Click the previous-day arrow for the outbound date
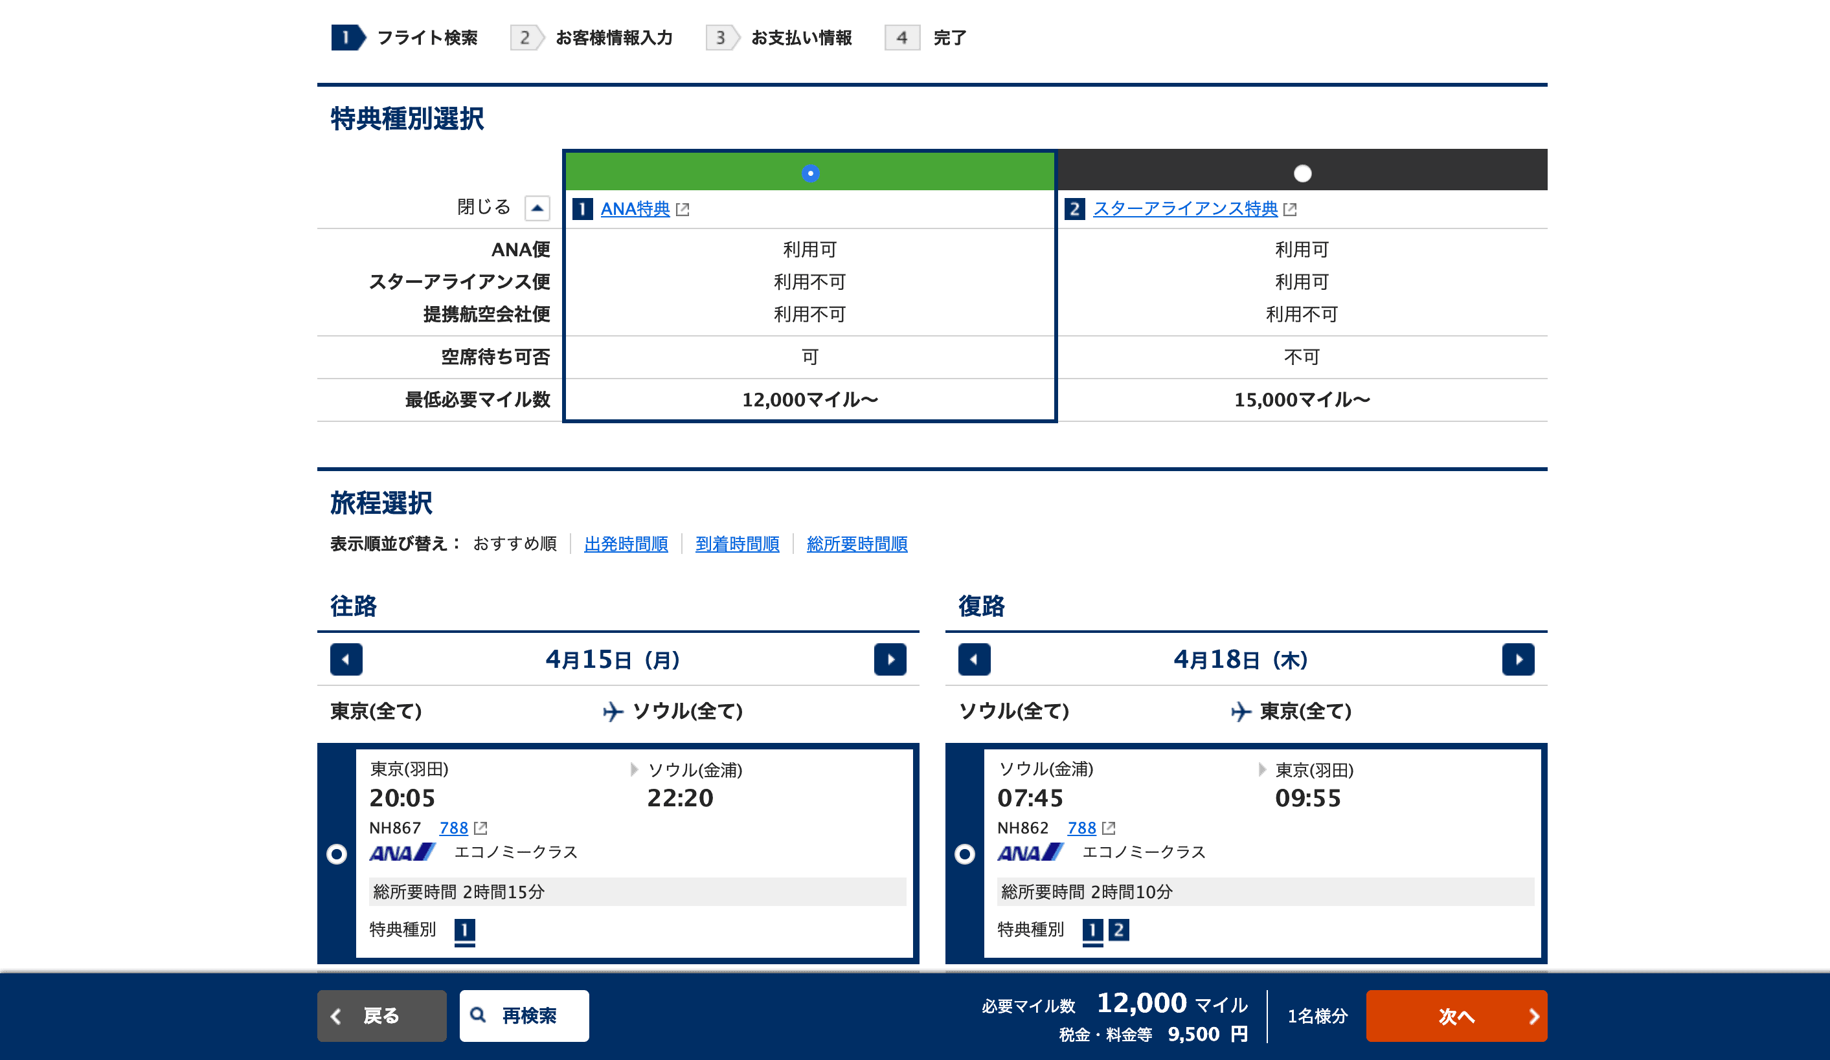The height and width of the screenshot is (1060, 1830). pos(346,659)
